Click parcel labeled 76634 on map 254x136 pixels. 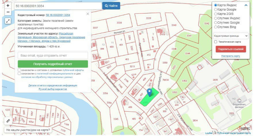click(165, 80)
